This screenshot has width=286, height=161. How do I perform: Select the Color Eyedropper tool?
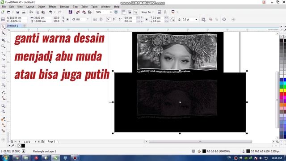[x=3, y=119]
